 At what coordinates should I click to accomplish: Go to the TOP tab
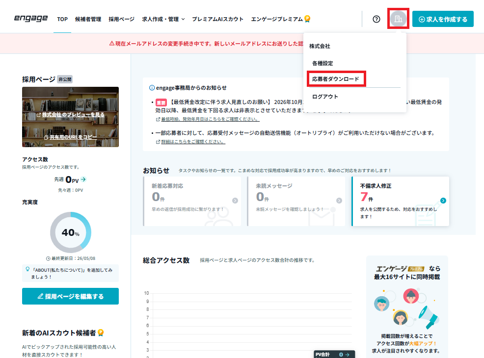[x=62, y=19]
